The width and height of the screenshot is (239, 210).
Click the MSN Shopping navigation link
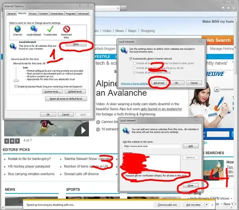(148, 31)
